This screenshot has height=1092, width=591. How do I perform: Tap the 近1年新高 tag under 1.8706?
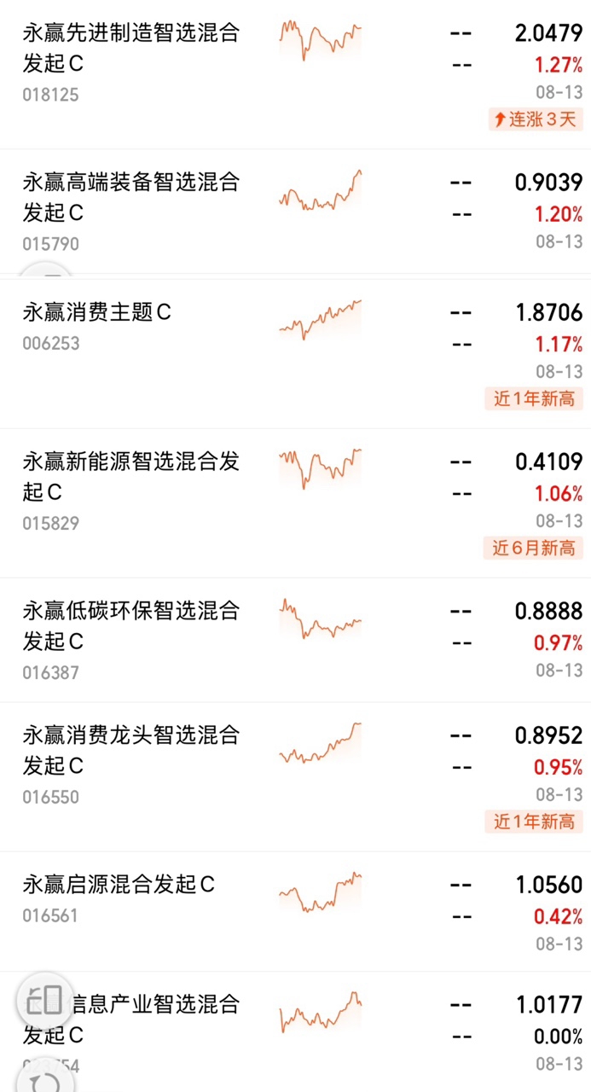click(534, 398)
